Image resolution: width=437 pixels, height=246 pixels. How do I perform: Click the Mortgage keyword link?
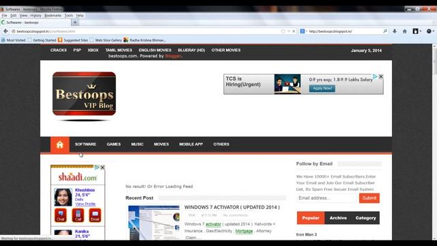tap(244, 231)
